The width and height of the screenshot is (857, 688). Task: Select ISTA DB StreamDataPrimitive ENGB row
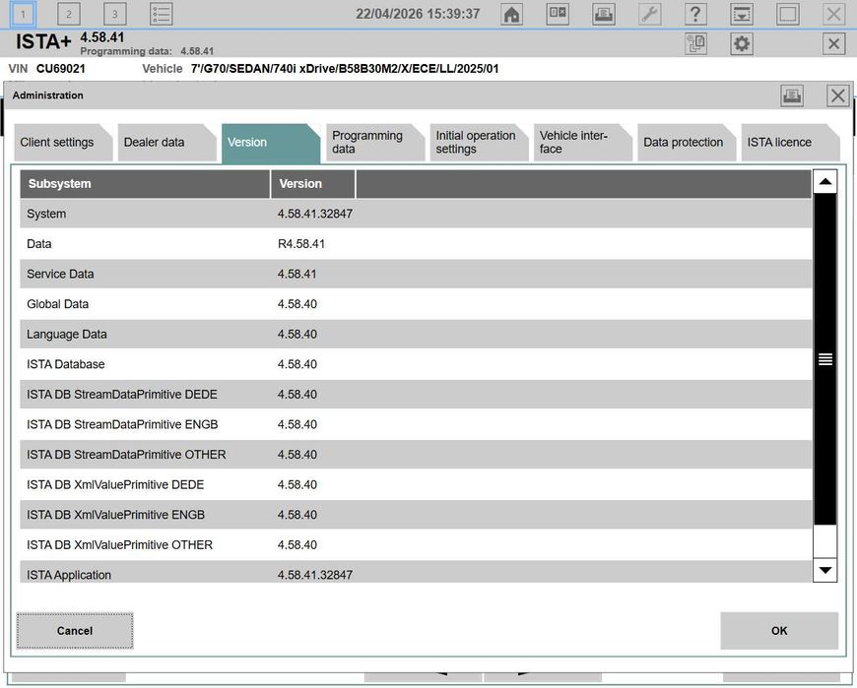tap(416, 424)
